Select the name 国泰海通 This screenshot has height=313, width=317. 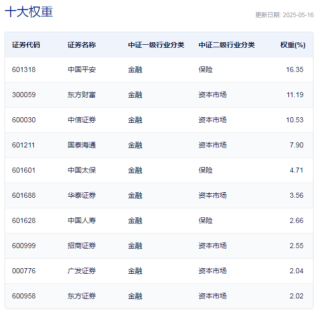point(82,145)
